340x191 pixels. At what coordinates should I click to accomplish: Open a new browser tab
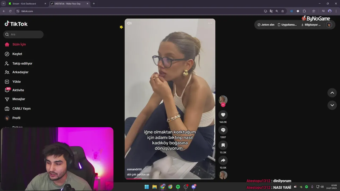click(94, 4)
